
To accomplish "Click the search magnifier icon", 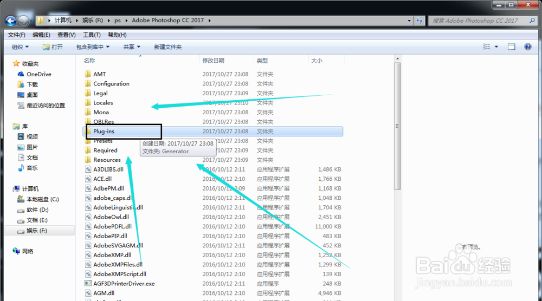I will click(532, 21).
